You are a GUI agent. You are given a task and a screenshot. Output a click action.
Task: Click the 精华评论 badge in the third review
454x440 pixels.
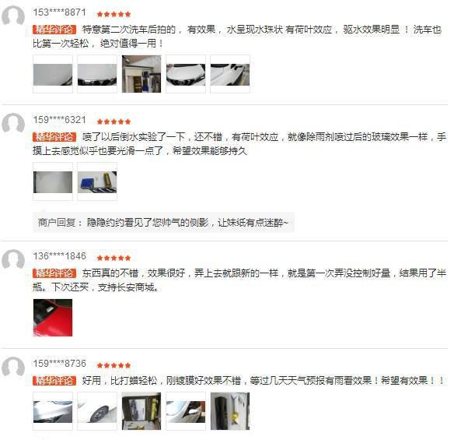54,273
